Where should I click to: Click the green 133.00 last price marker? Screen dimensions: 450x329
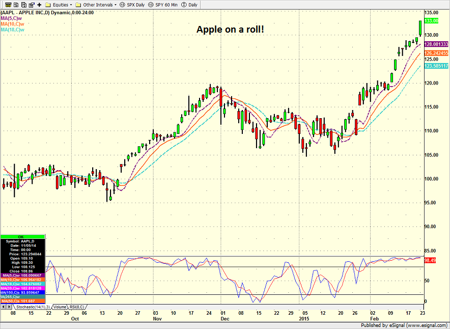coord(431,21)
